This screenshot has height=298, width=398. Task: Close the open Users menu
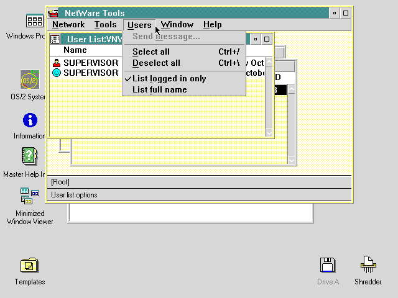[139, 25]
